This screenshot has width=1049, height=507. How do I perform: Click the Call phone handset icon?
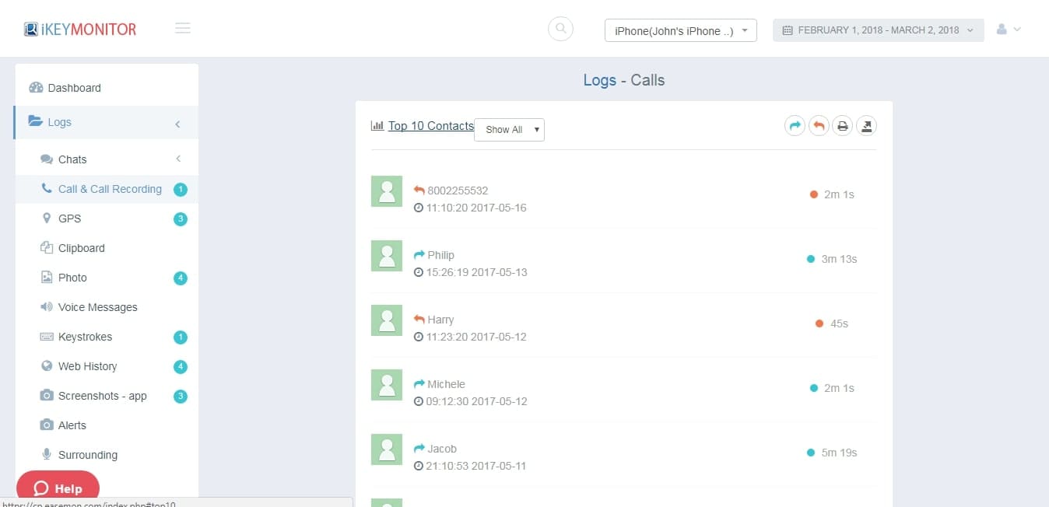(47, 189)
